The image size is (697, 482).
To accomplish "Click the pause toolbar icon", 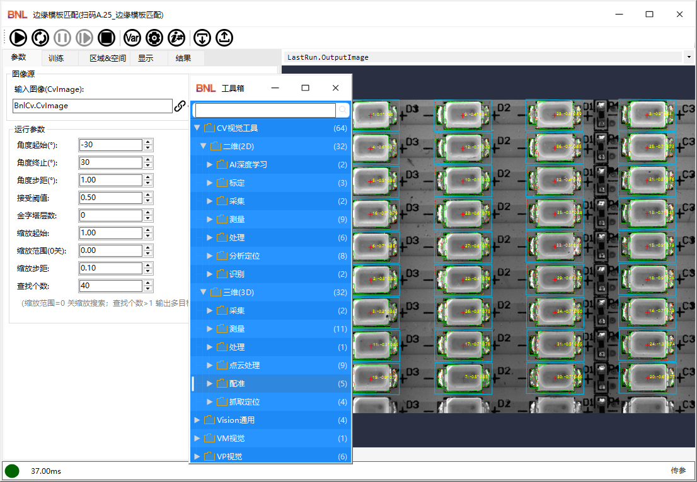I will click(62, 38).
